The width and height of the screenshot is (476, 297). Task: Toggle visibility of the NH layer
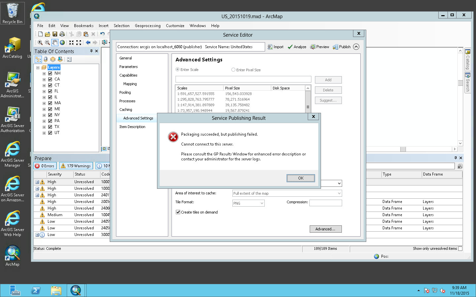[50, 73]
